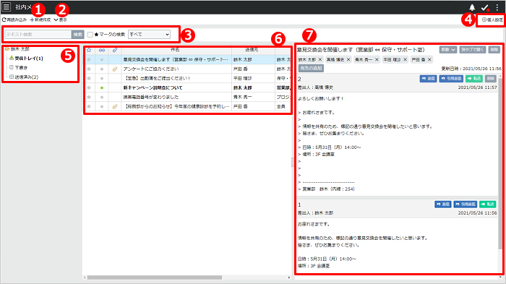Viewport: 506px width, 284px height.
Task: Forward message 2 with 転送
Action: tap(474, 79)
